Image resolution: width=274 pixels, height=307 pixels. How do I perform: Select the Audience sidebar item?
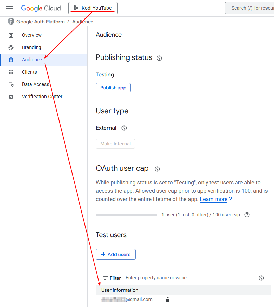coord(44,60)
